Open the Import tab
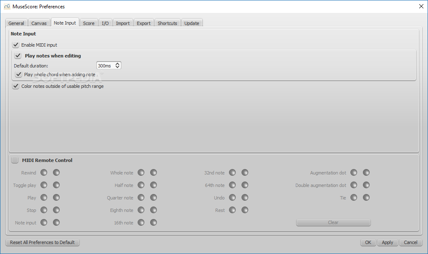 tap(123, 23)
